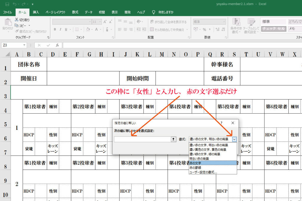Click the Copy (コピー) icon
Image resolution: width=302 pixels, height=201 pixels.
coord(17,25)
